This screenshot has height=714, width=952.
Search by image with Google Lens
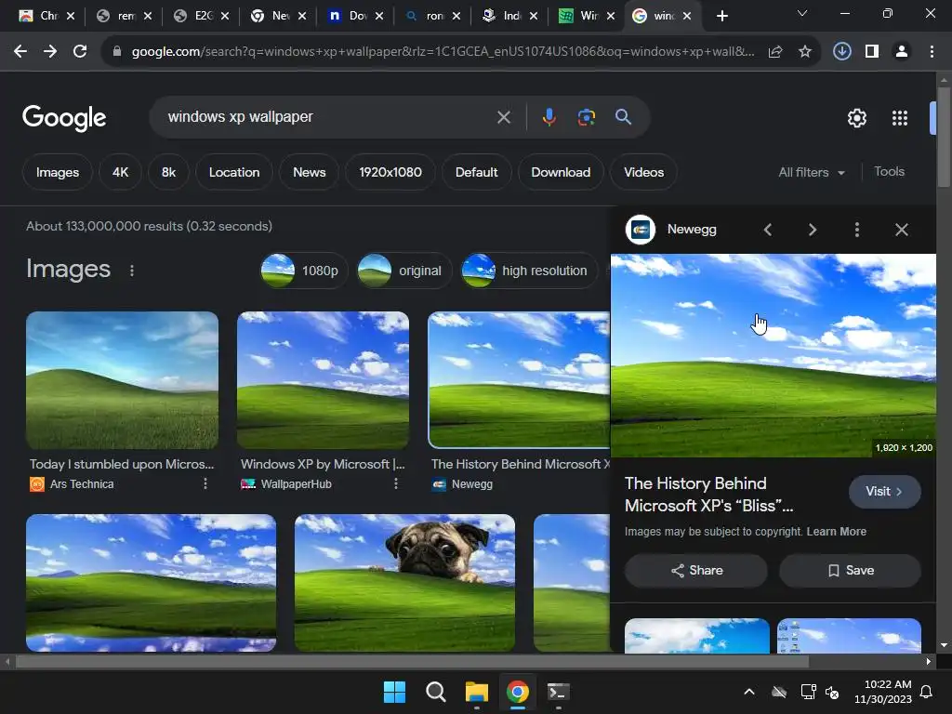click(x=587, y=117)
